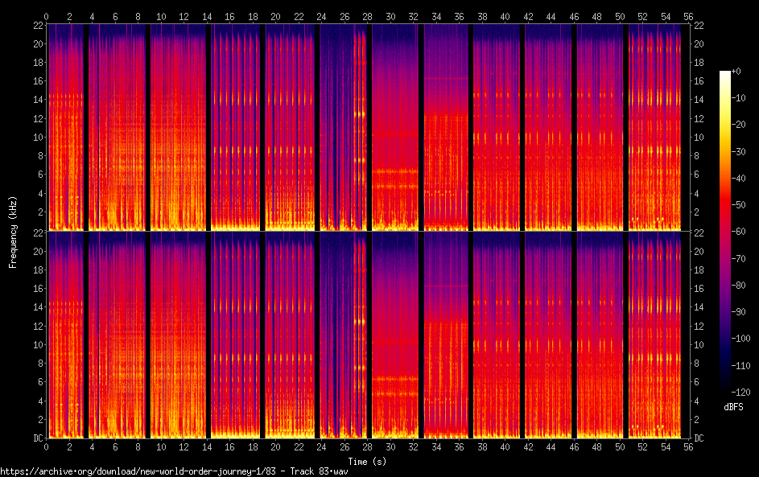Image resolution: width=759 pixels, height=477 pixels.
Task: Click the 0 tick on the bottom time axis
Action: click(x=47, y=446)
